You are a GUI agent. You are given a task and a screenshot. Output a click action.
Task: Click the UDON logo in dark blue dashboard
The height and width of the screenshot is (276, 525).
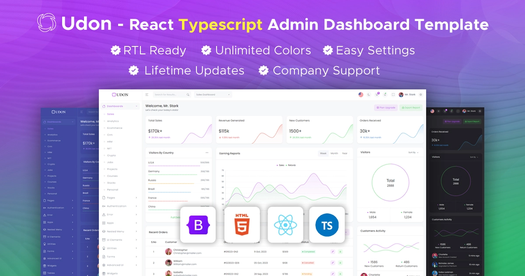59,112
